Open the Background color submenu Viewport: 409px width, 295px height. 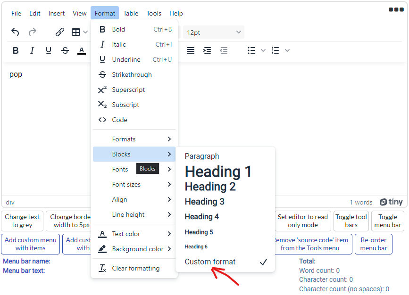click(134, 249)
